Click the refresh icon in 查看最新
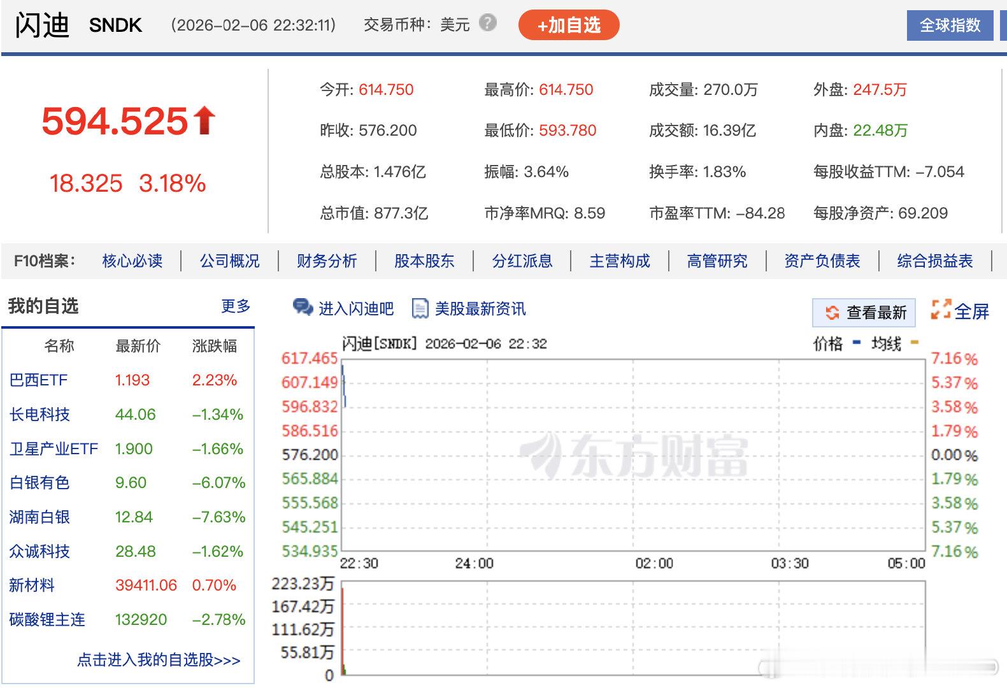The height and width of the screenshot is (688, 1007). [832, 312]
